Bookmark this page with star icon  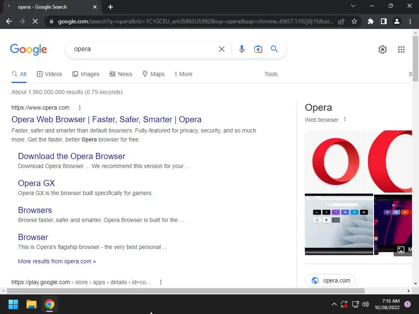coord(354,21)
